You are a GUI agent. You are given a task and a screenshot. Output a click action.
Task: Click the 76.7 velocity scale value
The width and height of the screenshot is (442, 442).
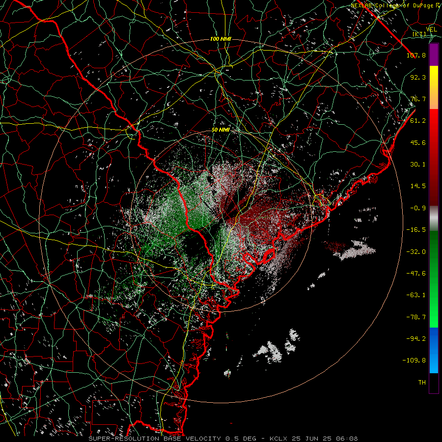coord(418,99)
